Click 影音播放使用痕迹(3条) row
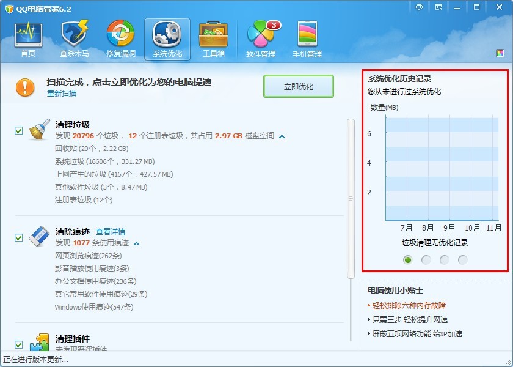 point(92,269)
